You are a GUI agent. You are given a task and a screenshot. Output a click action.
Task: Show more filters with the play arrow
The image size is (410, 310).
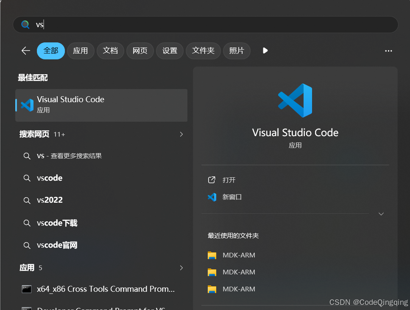coord(265,50)
